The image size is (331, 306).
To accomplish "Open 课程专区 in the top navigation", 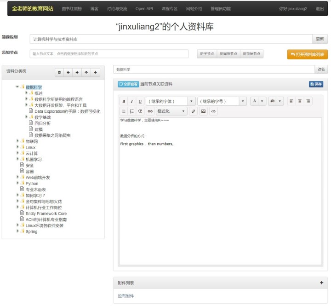I will (x=169, y=9).
